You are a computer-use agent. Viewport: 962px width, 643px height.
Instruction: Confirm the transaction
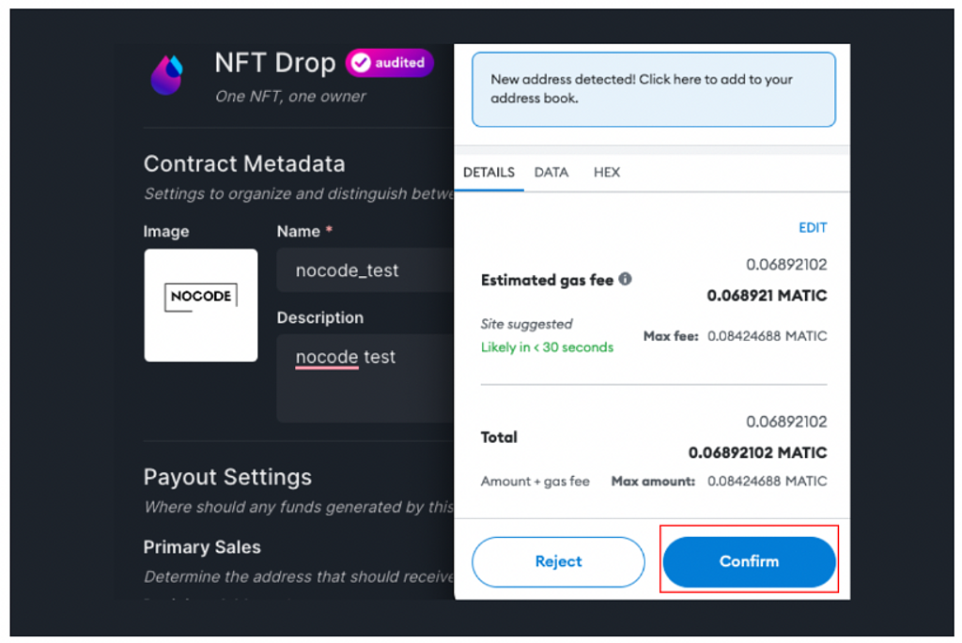click(749, 561)
